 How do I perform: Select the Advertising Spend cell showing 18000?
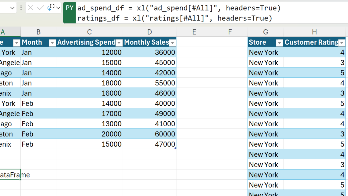click(89, 83)
